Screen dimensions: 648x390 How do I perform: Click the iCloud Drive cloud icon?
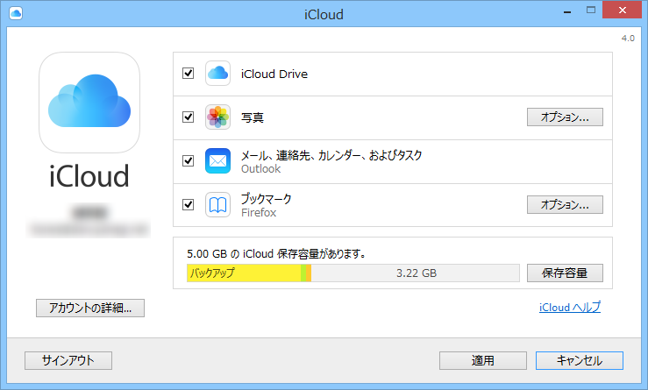click(217, 74)
